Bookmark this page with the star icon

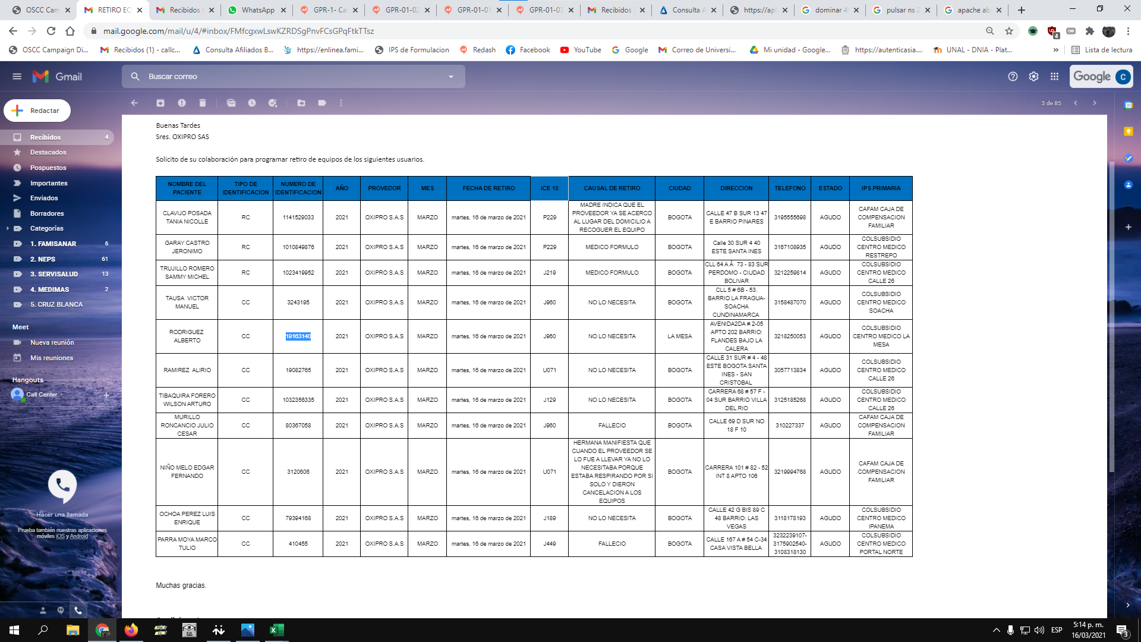click(1008, 31)
